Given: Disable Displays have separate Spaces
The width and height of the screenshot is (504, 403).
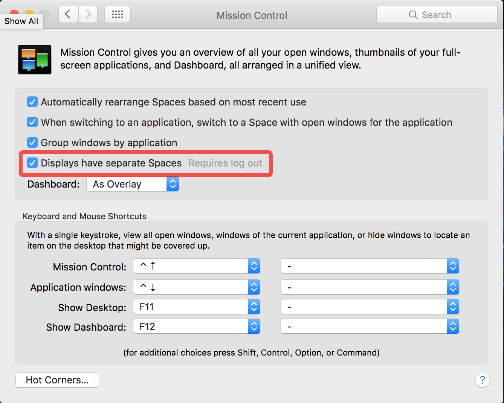Looking at the screenshot, I should tap(32, 163).
